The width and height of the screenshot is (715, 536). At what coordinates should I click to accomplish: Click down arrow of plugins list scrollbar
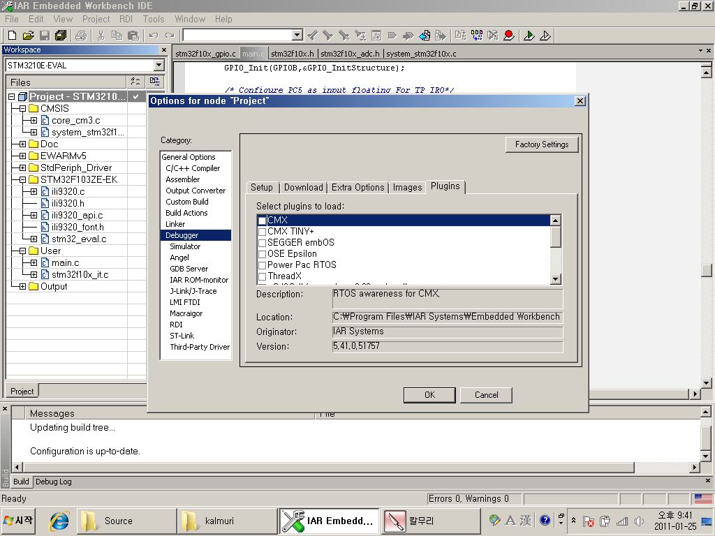coord(555,279)
